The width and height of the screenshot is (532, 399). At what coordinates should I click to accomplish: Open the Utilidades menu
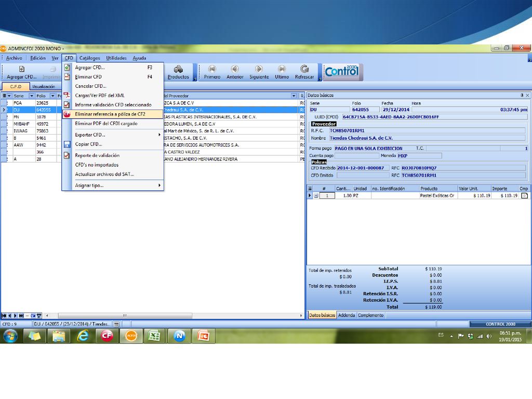(116, 58)
